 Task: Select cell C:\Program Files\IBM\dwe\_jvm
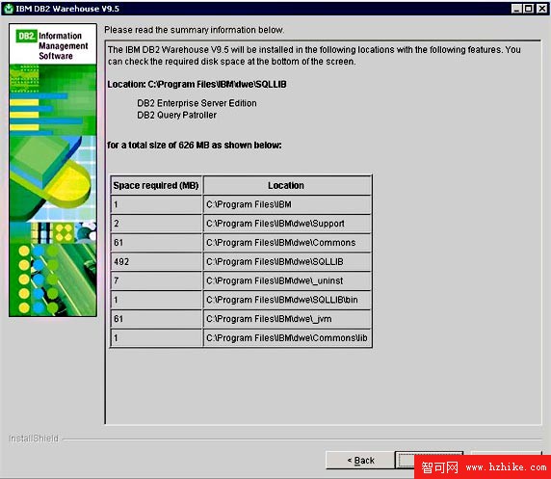[x=287, y=319]
